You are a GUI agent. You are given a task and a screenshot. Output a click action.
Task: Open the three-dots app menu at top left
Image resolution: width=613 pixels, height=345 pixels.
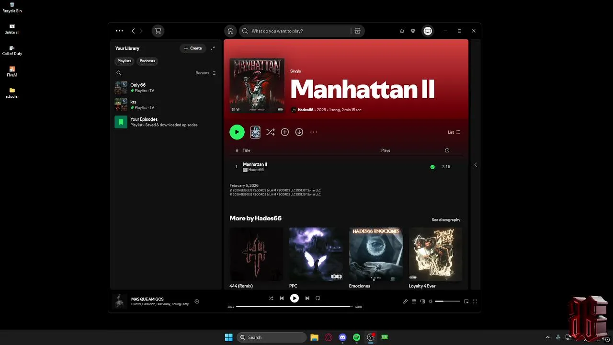click(119, 31)
